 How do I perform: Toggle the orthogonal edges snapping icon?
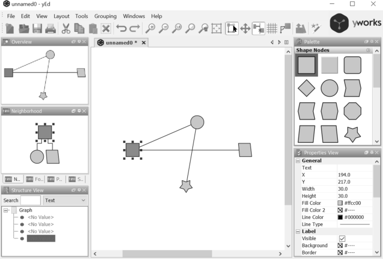click(258, 28)
